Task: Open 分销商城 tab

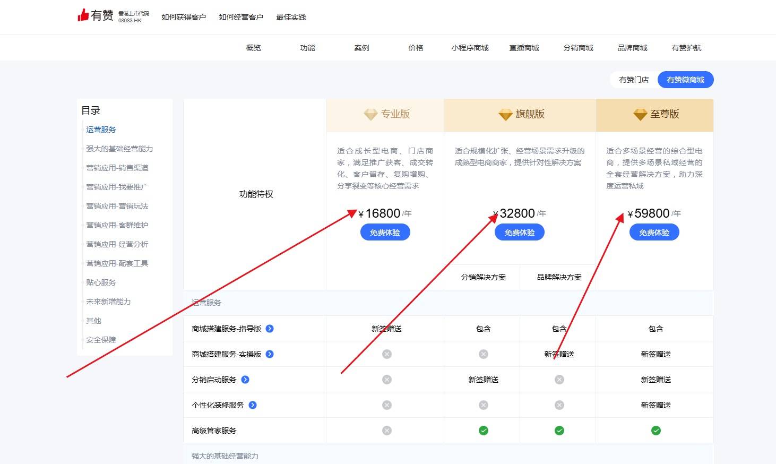Action: click(579, 48)
